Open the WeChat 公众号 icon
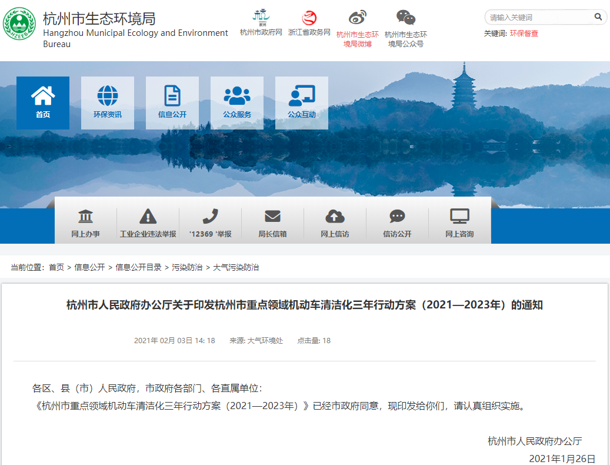Screen dimensions: 610x465 point(405,18)
